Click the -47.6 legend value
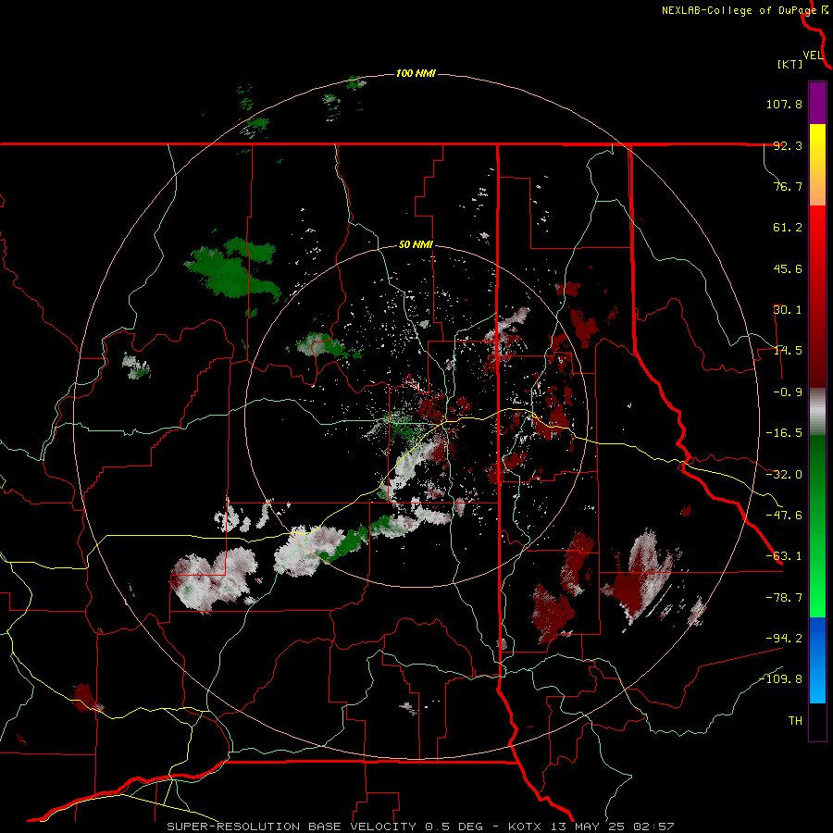The width and height of the screenshot is (833, 833). click(x=784, y=516)
